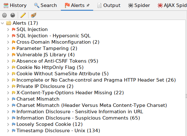Click blue flag beside Loosely Scoped Cookie
The image size is (187, 136).
point(14,124)
